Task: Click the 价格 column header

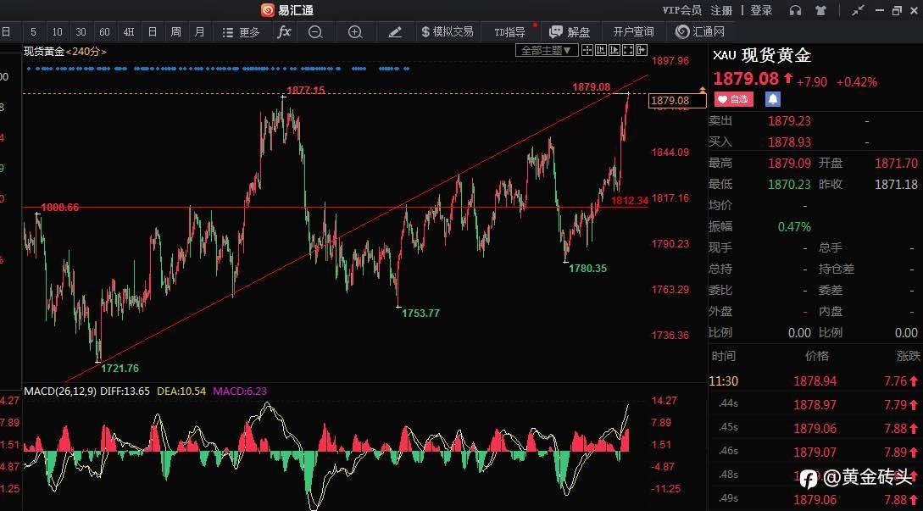Action: click(816, 356)
